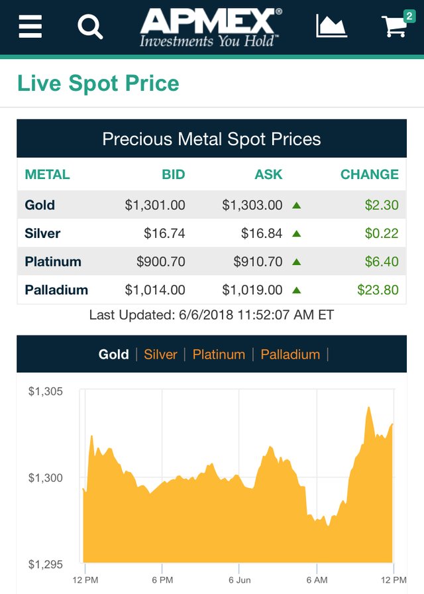
Task: Click Gold's green up arrow
Action: (296, 206)
